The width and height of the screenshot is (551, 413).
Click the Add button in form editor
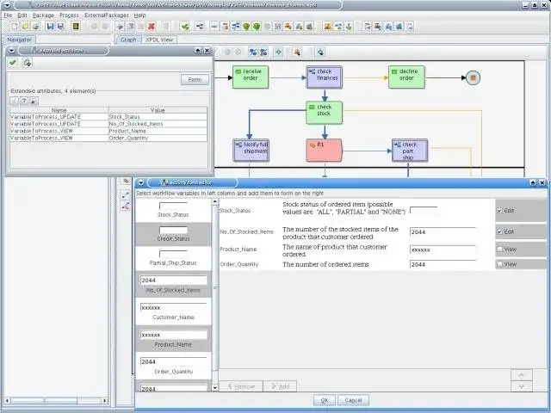point(280,386)
